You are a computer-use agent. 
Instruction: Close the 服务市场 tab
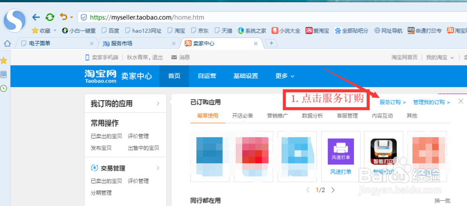tap(174, 44)
